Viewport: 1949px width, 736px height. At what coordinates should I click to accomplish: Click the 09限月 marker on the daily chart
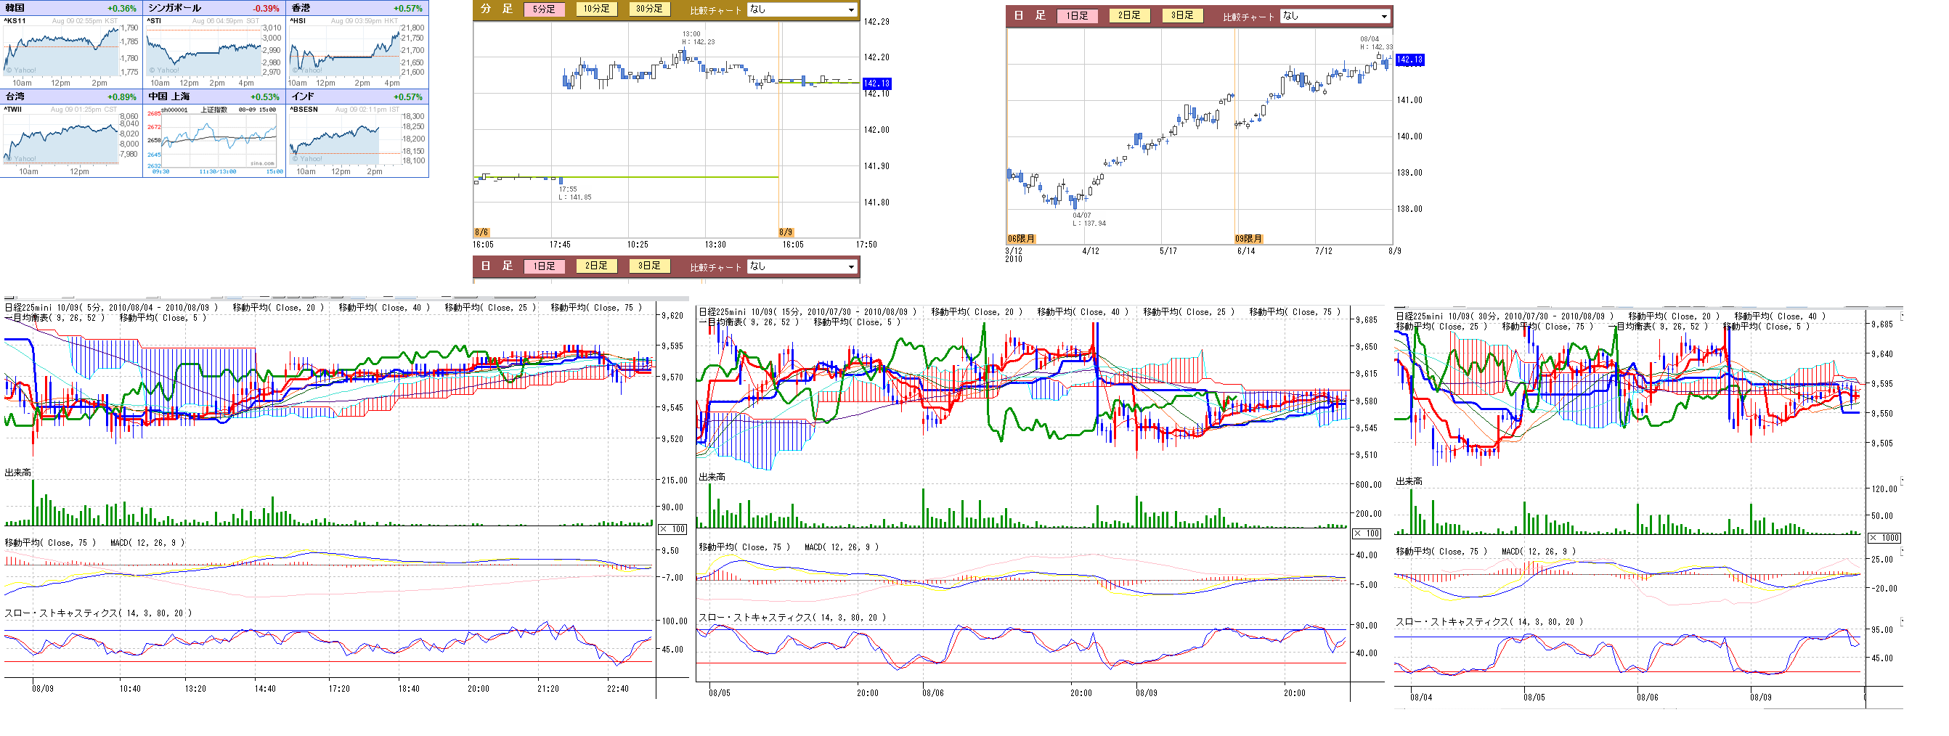coord(1248,239)
